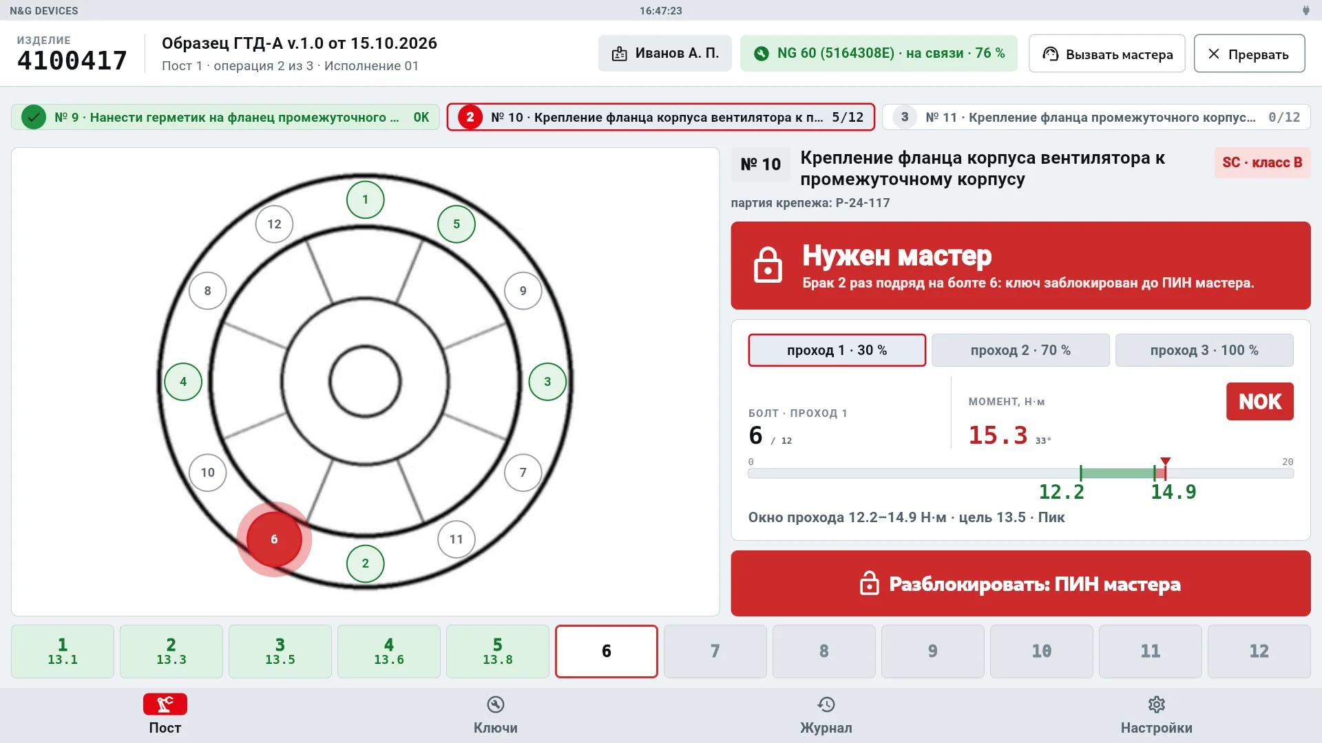Select green bolt 1 on the flange diagram
1322x743 pixels.
point(365,200)
